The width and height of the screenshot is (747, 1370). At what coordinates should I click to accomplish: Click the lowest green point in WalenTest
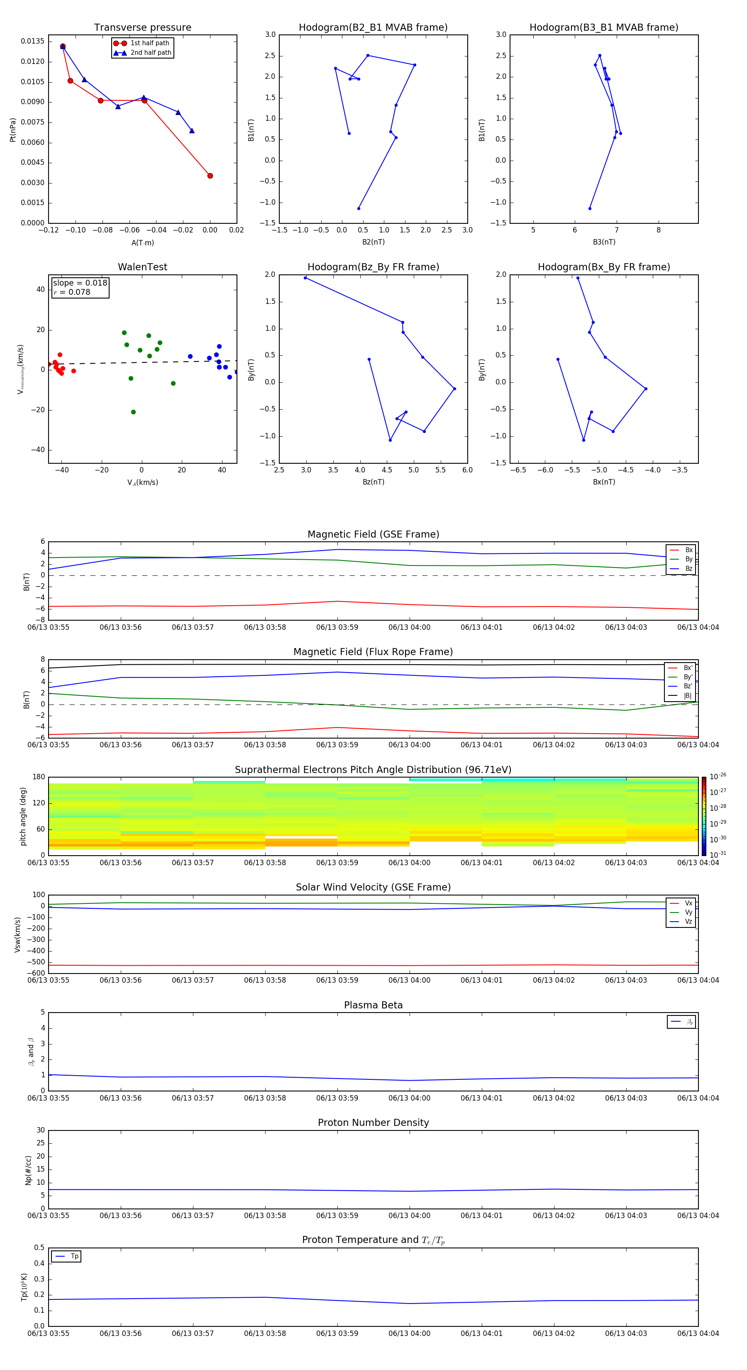pos(134,412)
